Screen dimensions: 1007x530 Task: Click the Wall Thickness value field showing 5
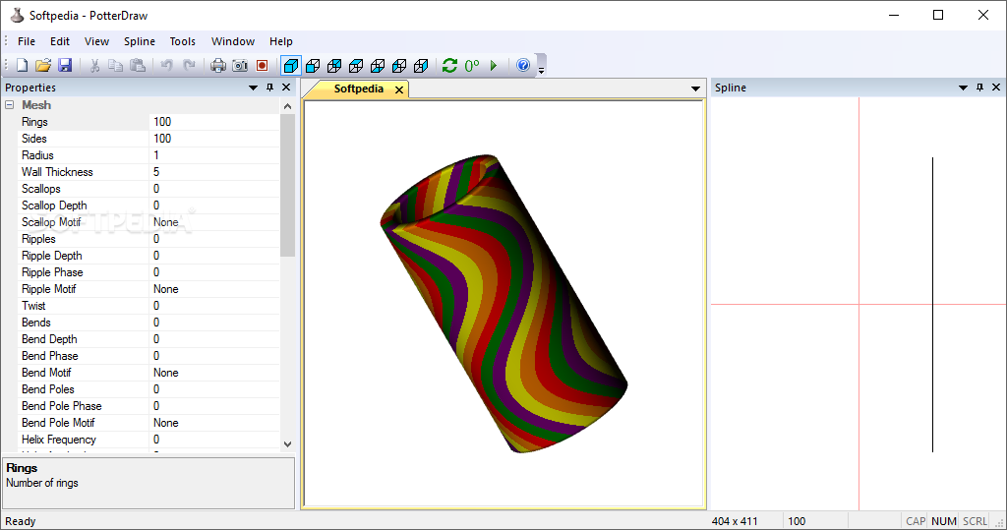click(x=214, y=172)
